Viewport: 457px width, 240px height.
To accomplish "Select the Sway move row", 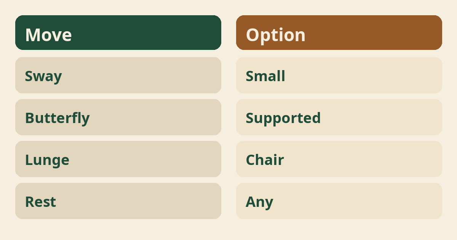I will point(118,75).
